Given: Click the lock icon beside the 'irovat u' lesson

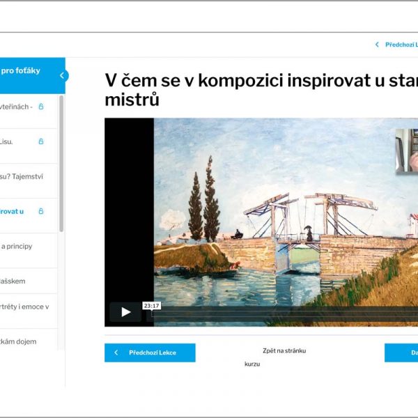Looking at the screenshot, I should 41,211.
